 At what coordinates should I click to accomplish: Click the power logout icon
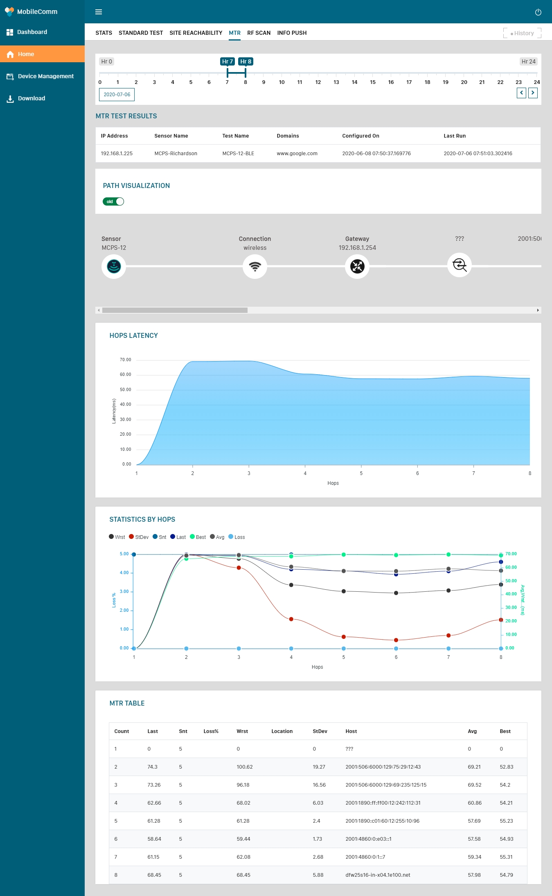pos(538,12)
